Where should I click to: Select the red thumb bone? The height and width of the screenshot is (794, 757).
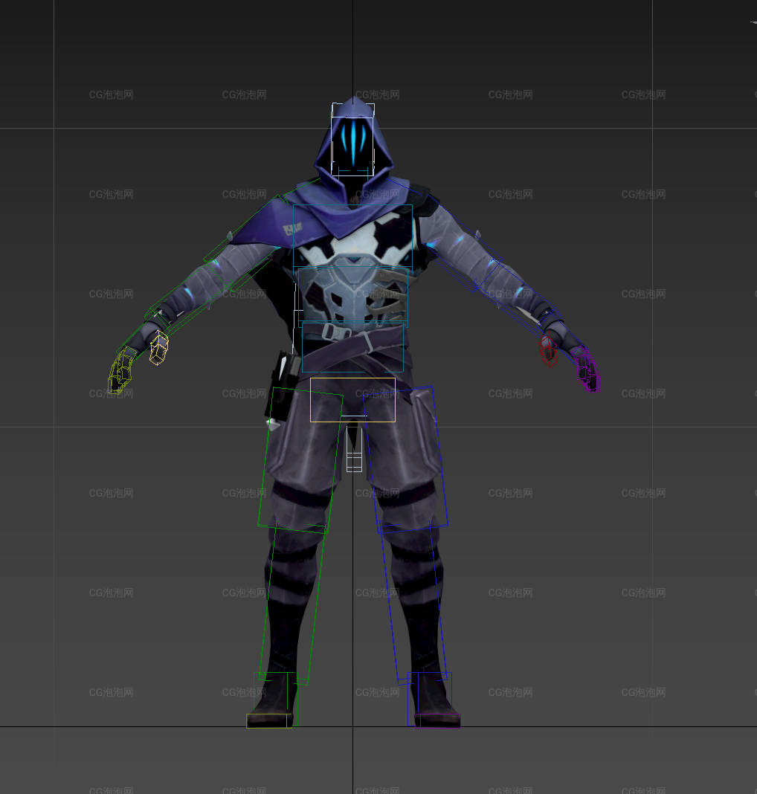[x=548, y=349]
